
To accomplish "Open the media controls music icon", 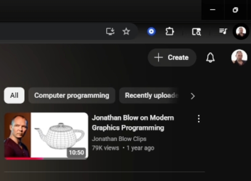I will pos(223,31).
